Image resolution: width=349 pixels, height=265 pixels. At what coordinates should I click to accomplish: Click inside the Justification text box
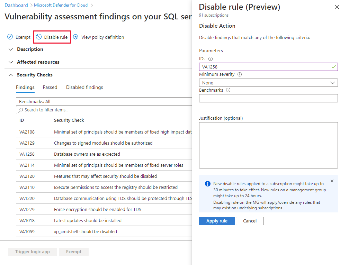[268, 145]
